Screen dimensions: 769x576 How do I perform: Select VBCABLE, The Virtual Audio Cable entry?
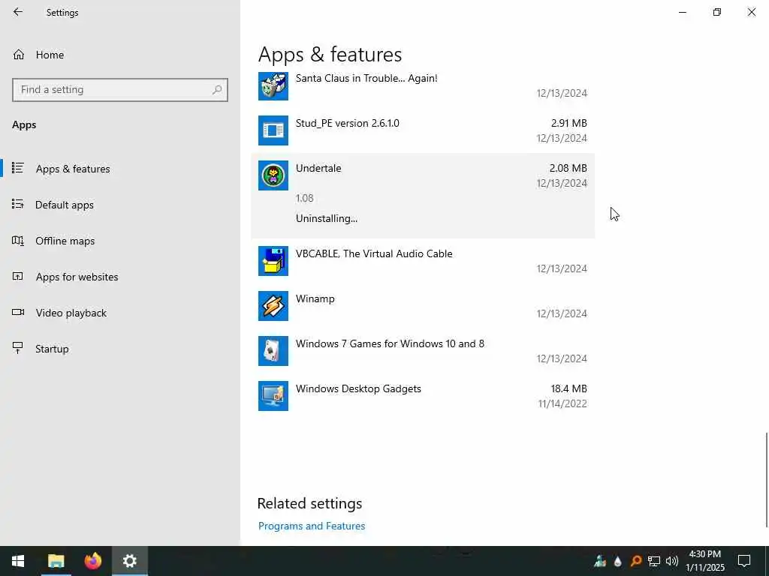click(x=423, y=261)
